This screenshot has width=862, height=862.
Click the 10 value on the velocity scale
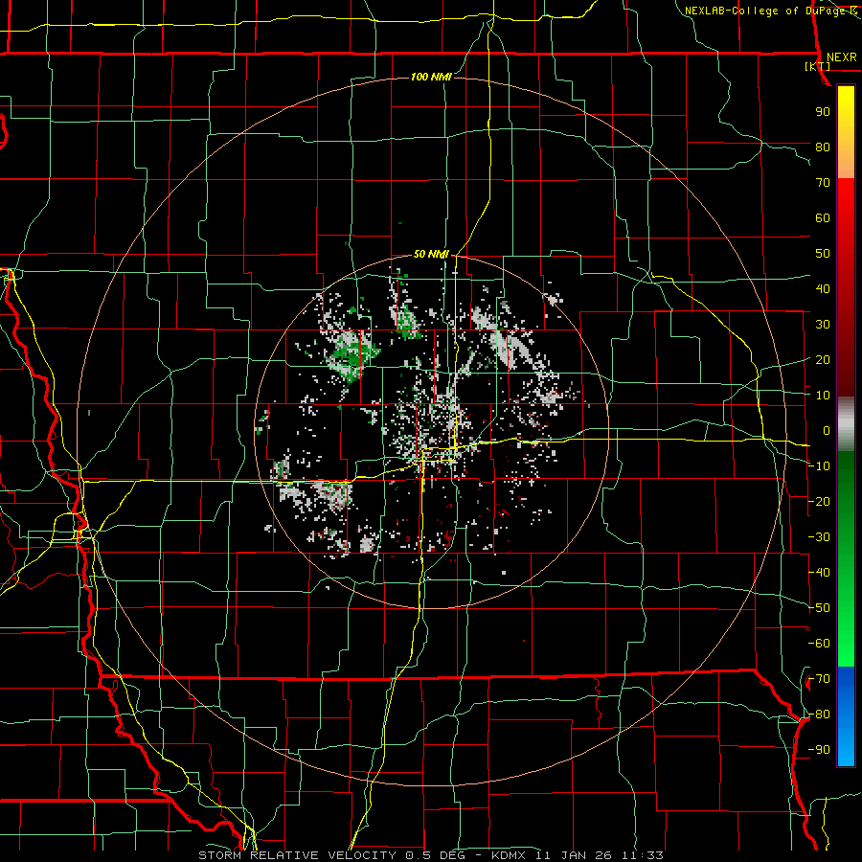tap(823, 396)
